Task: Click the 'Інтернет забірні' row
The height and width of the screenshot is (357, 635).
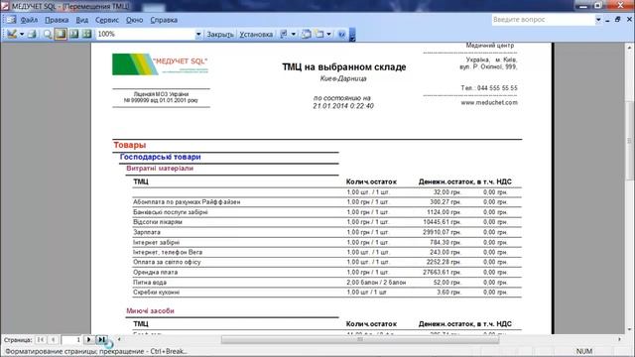Action: click(x=326, y=242)
